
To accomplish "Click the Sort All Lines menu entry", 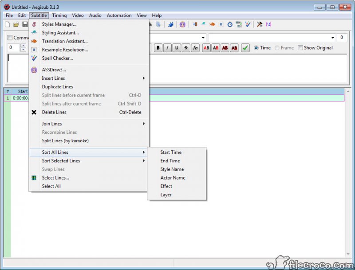I will (88, 152).
